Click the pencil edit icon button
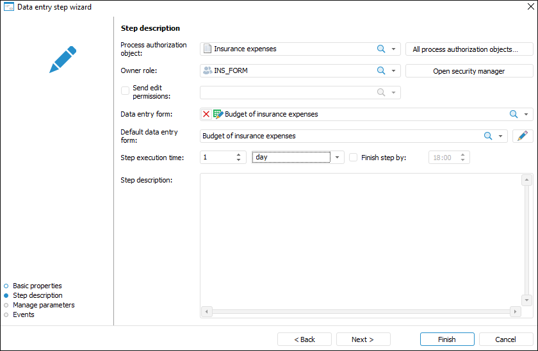538x351 pixels. coord(523,136)
